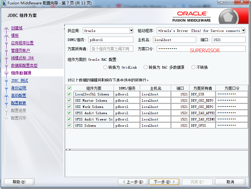Minimize the configuration wizard window
This screenshot has width=251, height=189.
pyautogui.click(x=222, y=2)
